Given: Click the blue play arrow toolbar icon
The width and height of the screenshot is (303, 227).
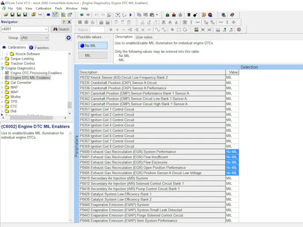Looking at the screenshot, I should (x=130, y=15).
